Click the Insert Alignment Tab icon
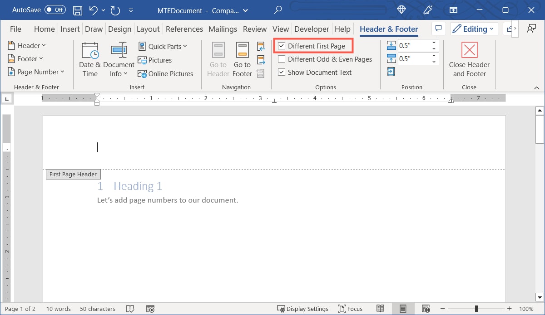 [x=391, y=72]
